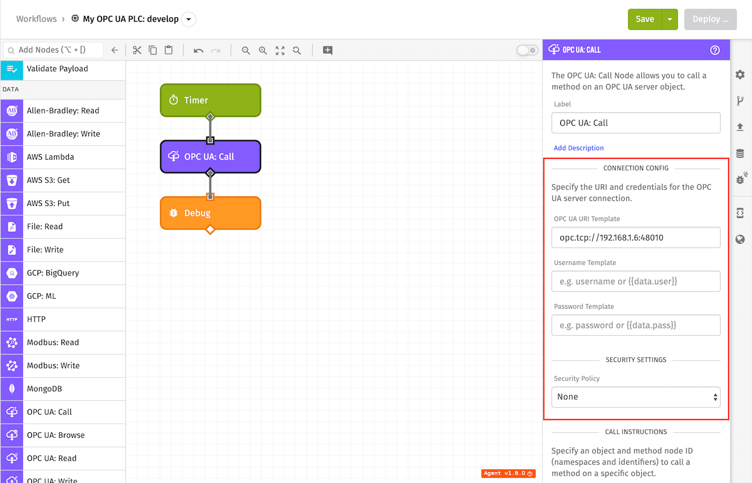Screen dimensions: 752x483
Task: Click the OPC UA URI Template field
Action: coord(636,237)
